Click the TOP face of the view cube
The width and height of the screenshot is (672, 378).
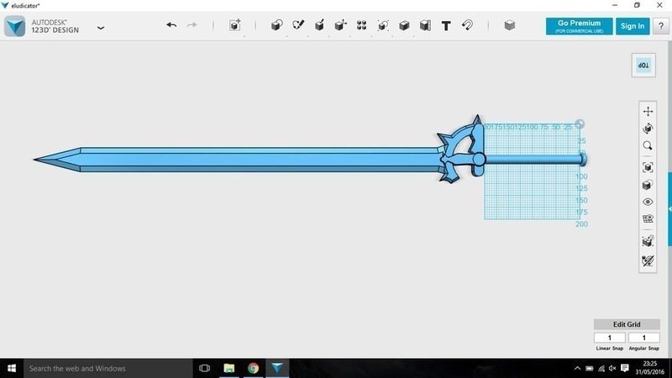pos(643,66)
